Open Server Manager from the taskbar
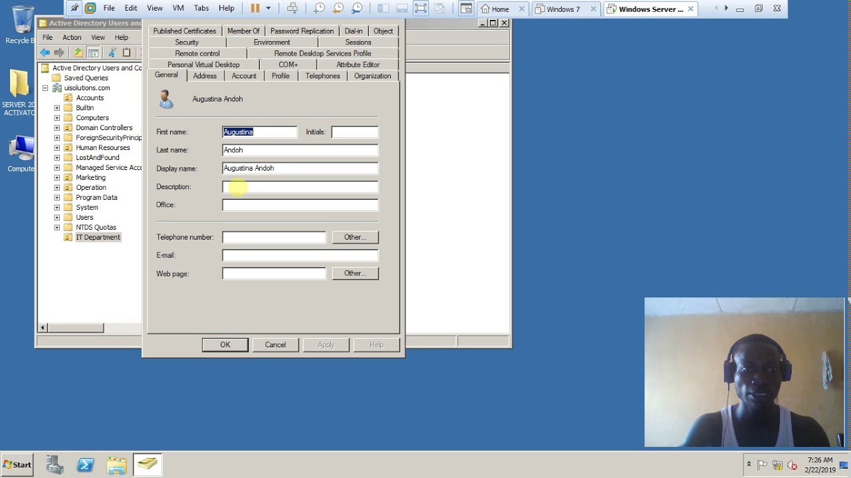This screenshot has height=478, width=851. point(55,465)
